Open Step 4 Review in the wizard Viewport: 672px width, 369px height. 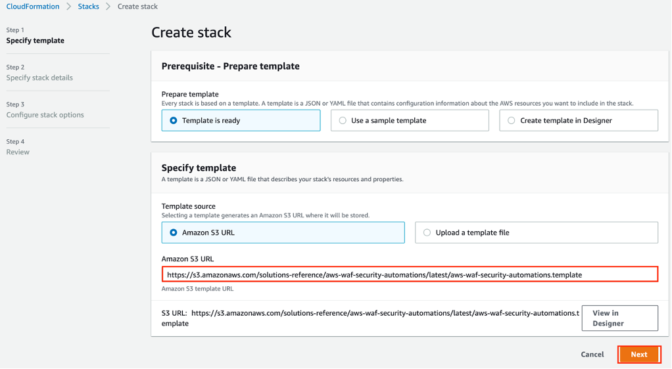point(18,152)
